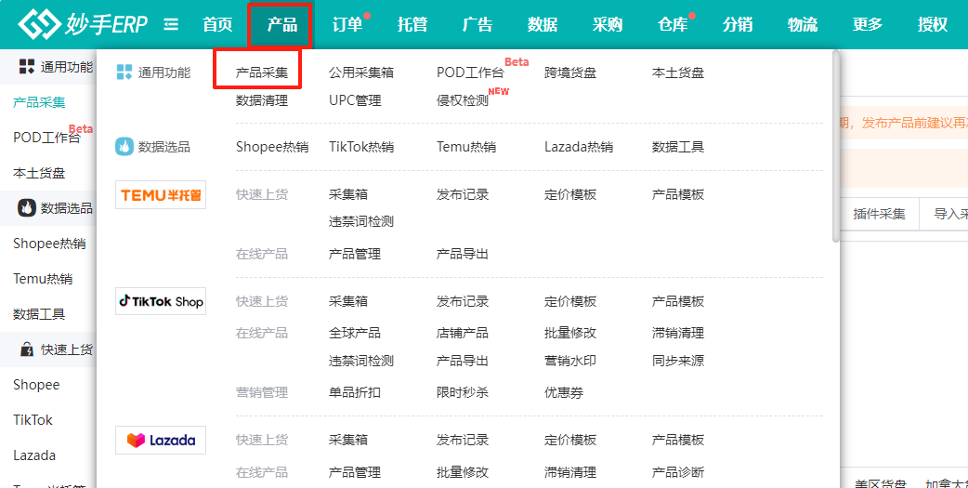This screenshot has height=488, width=968.
Task: Click the 数据选品 flame icon in sidebar
Action: 27,208
